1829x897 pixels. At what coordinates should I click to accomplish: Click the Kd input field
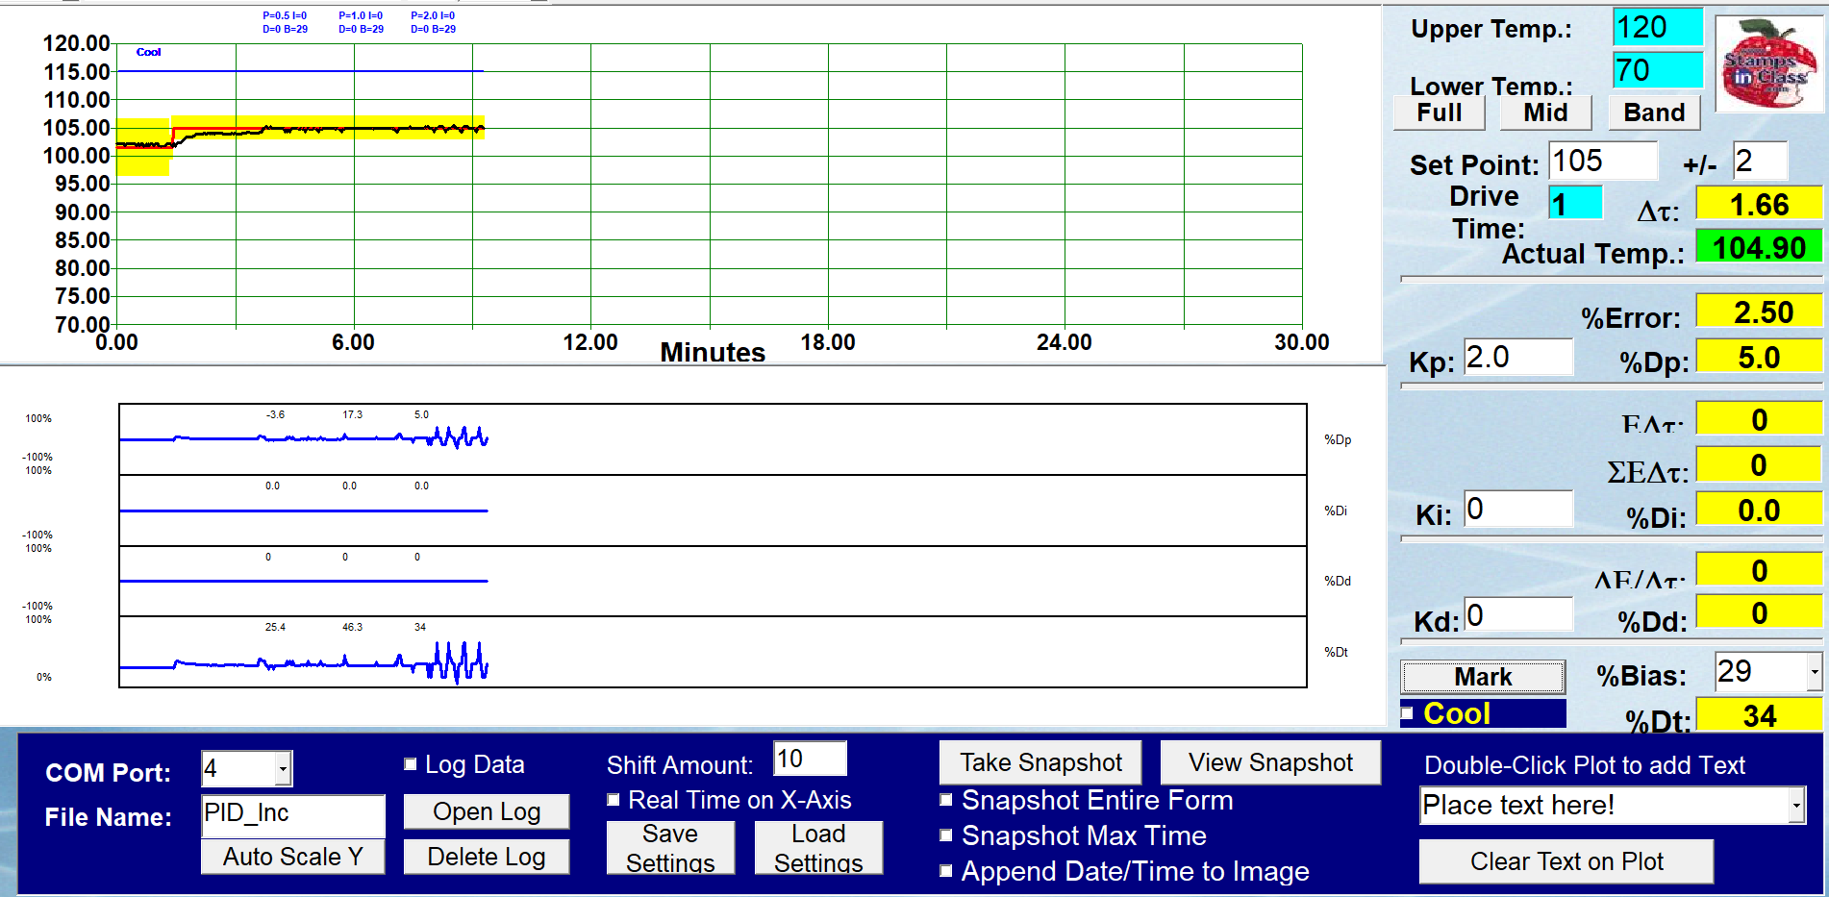1518,614
